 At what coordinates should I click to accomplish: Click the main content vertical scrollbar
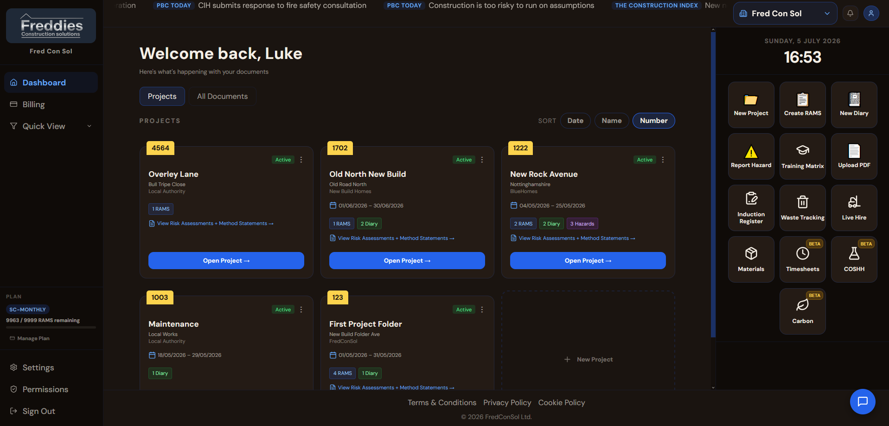(x=713, y=185)
